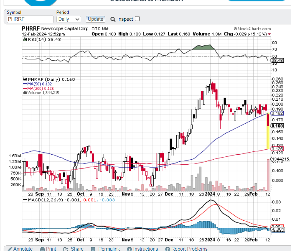Click the RSI area icon beside RSI(14)
The height and width of the screenshot is (251, 291).
tap(25, 39)
